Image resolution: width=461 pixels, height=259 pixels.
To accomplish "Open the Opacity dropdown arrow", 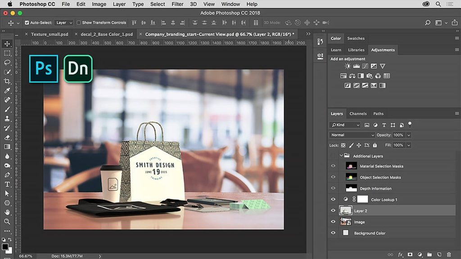I will pos(409,135).
